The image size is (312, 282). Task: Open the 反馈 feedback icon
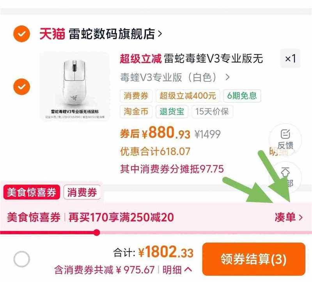(285, 140)
